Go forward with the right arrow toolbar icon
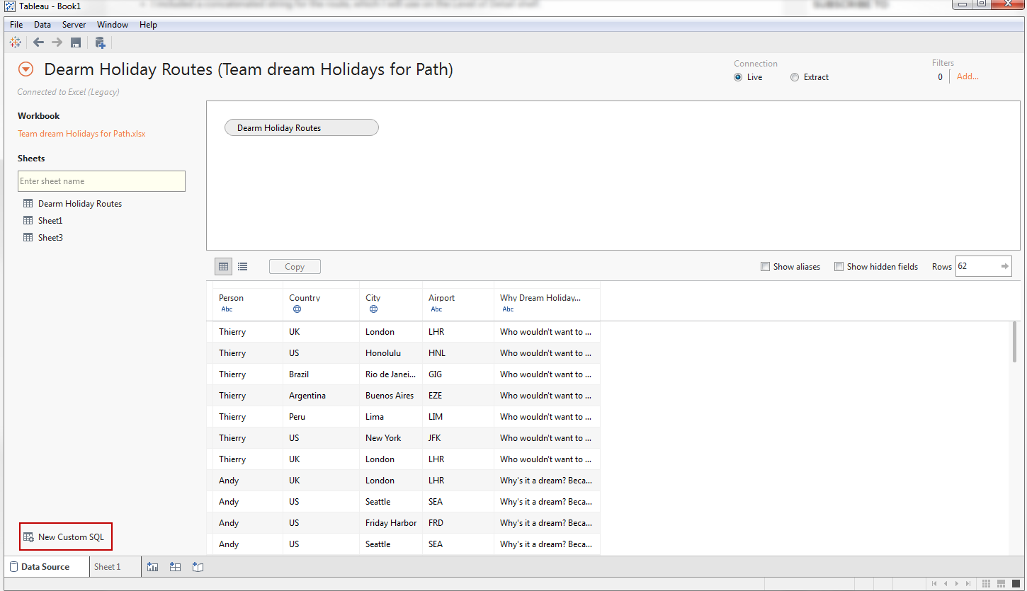The image size is (1027, 591). tap(57, 42)
